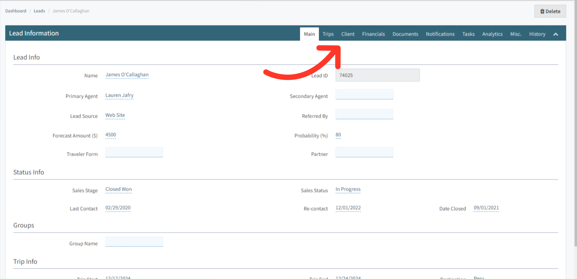Click the trash icon on the Delete button

coord(542,11)
